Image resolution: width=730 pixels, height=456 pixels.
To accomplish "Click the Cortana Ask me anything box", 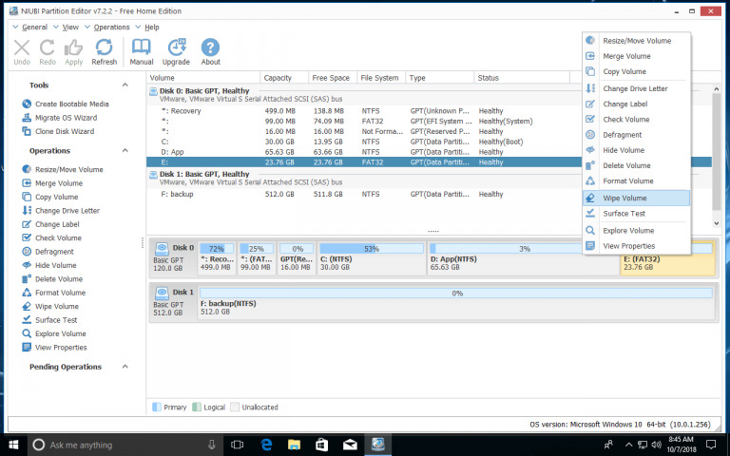I will click(x=125, y=445).
